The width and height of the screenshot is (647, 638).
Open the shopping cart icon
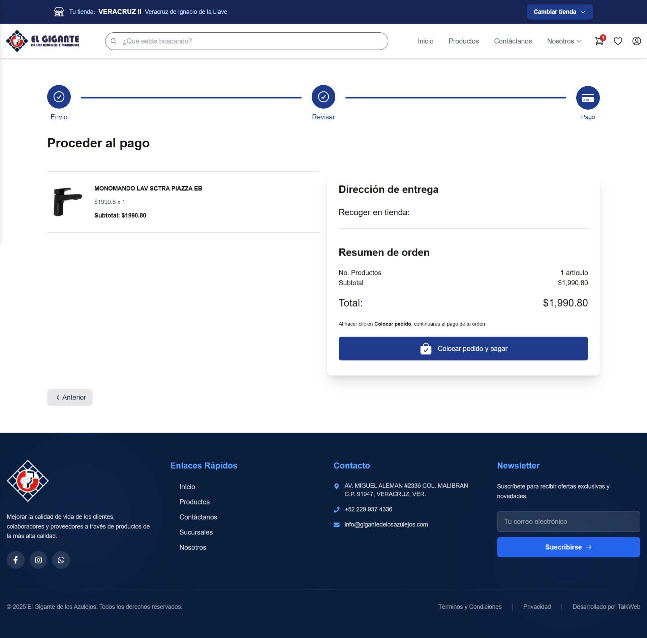click(x=599, y=41)
